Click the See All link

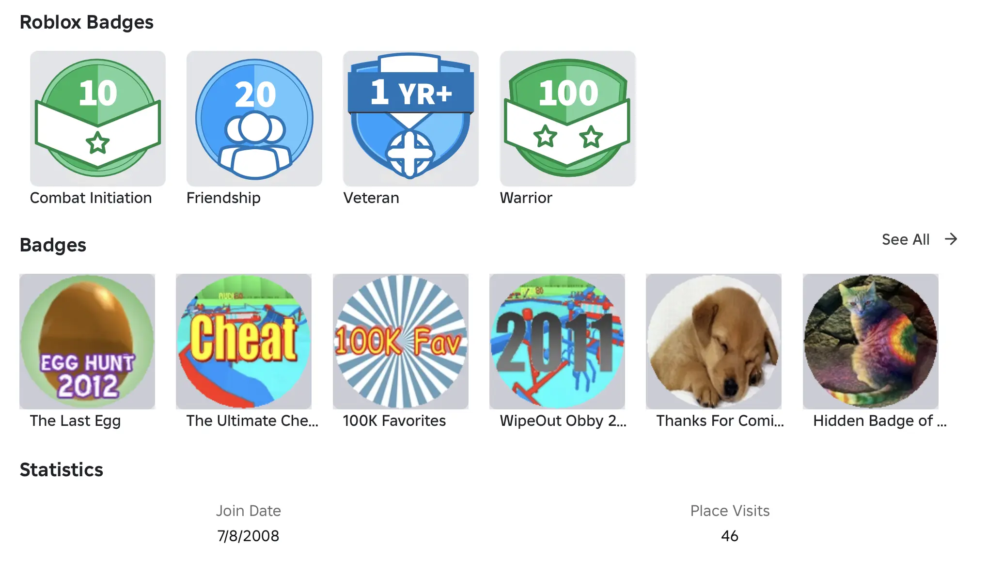coord(906,239)
